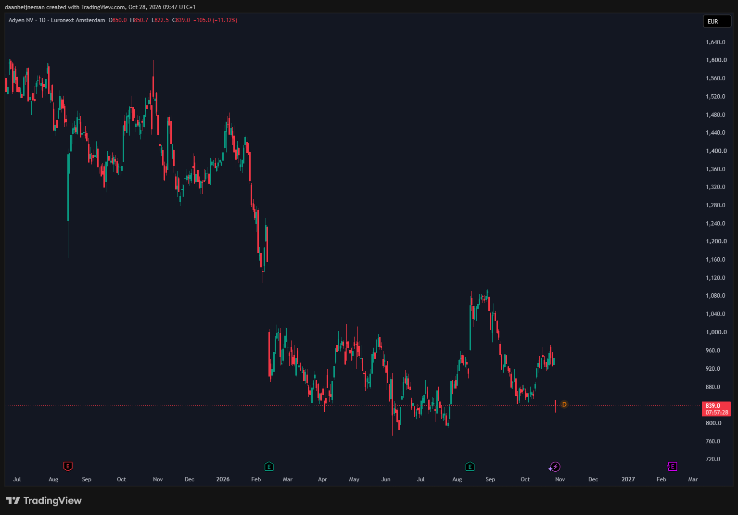Click the 720.0 price axis label

[713, 459]
